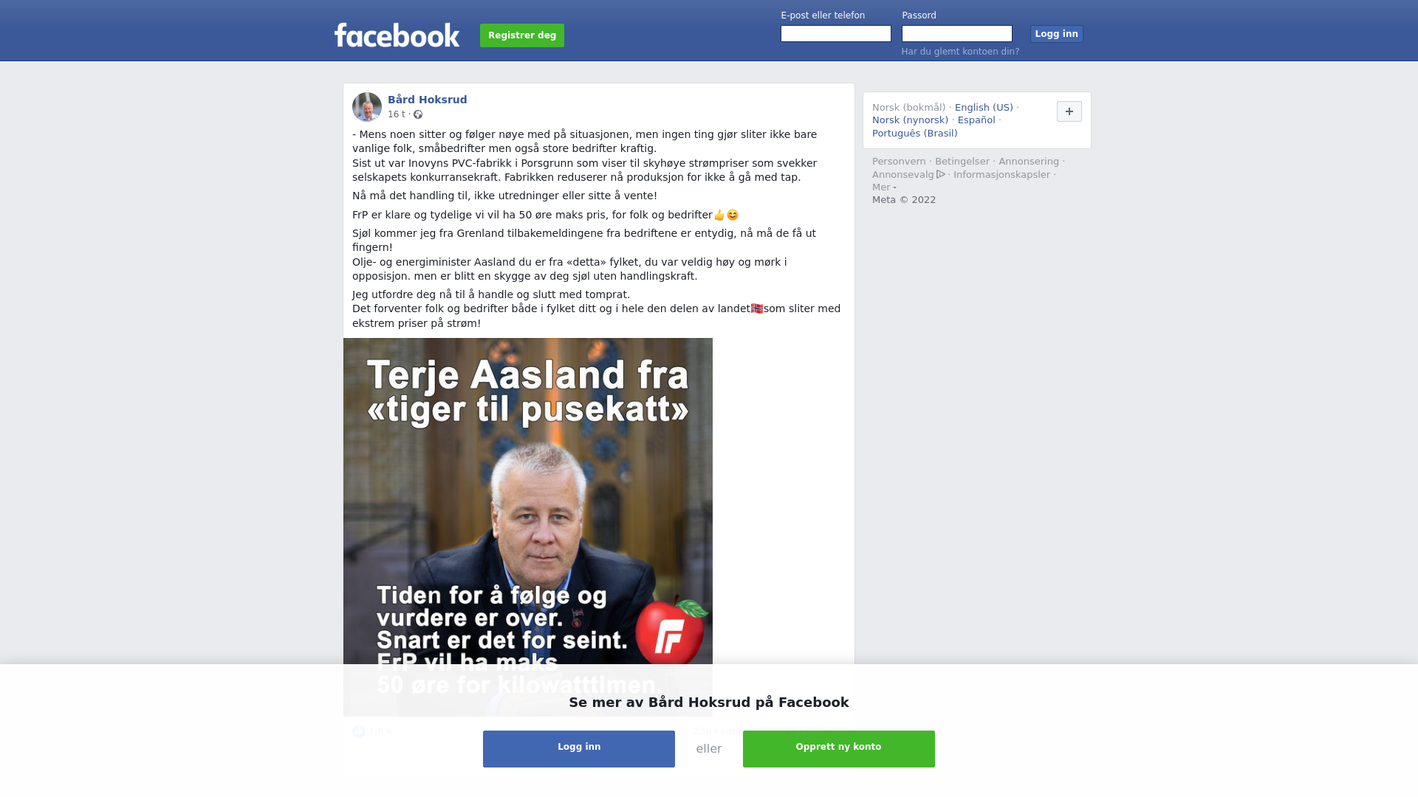Click the top Logg inn button
Screen dimensions: 1418x797
[1056, 34]
